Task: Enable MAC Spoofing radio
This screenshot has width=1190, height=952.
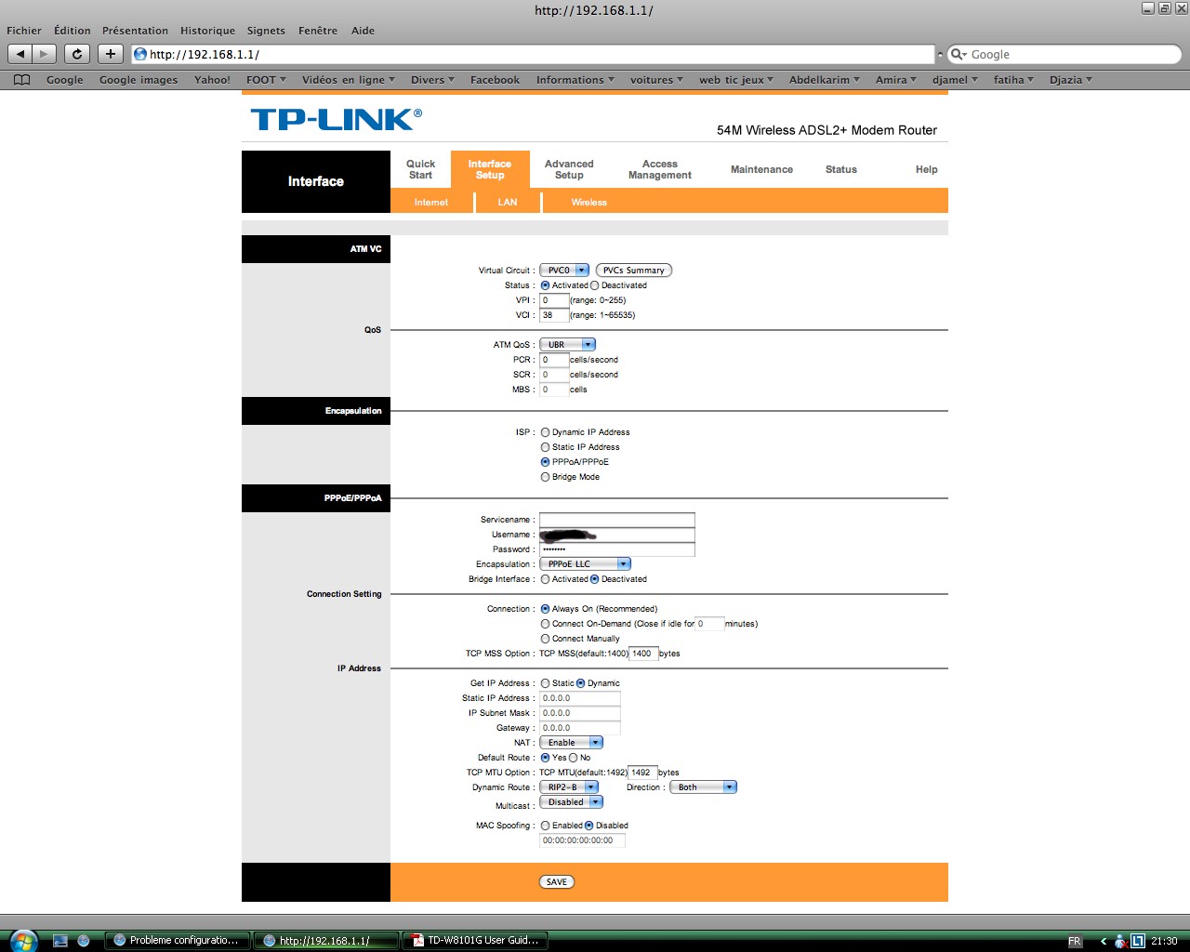Action: point(545,826)
